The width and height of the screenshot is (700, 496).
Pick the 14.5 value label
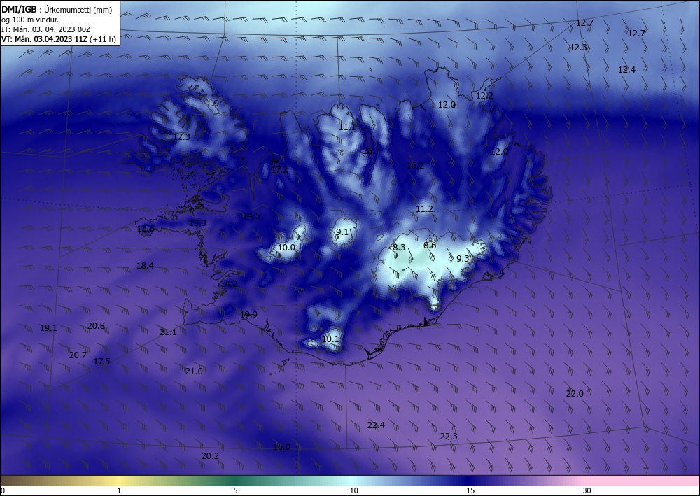[x=251, y=216]
